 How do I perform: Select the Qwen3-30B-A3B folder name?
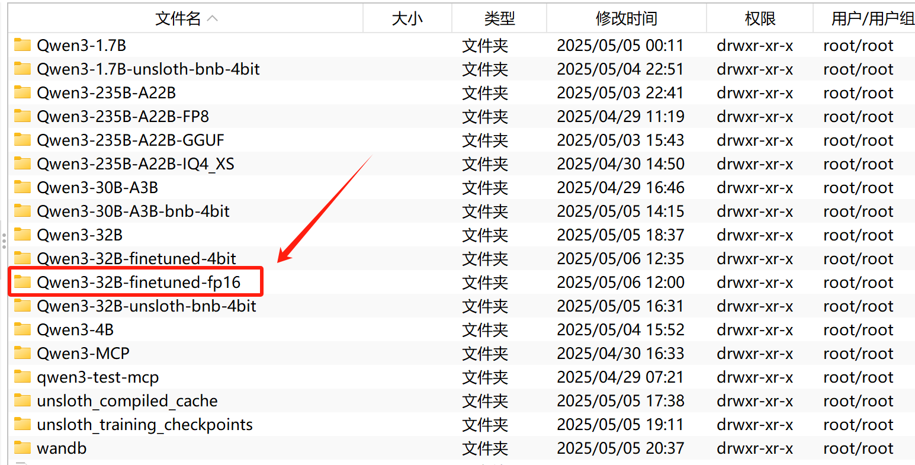click(98, 188)
